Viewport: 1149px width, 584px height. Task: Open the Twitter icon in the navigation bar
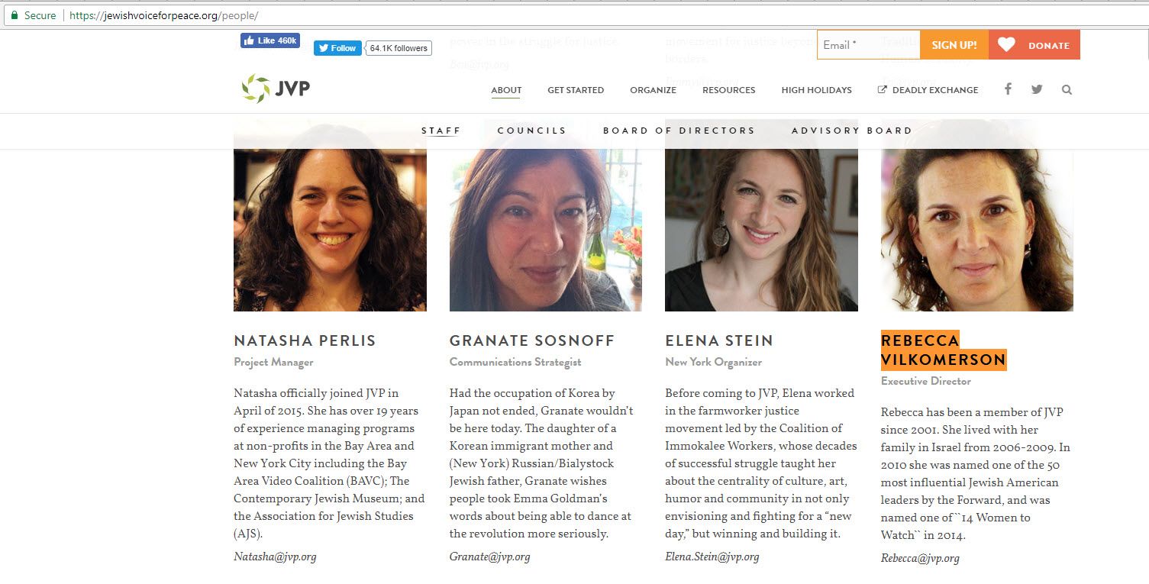pos(1037,89)
